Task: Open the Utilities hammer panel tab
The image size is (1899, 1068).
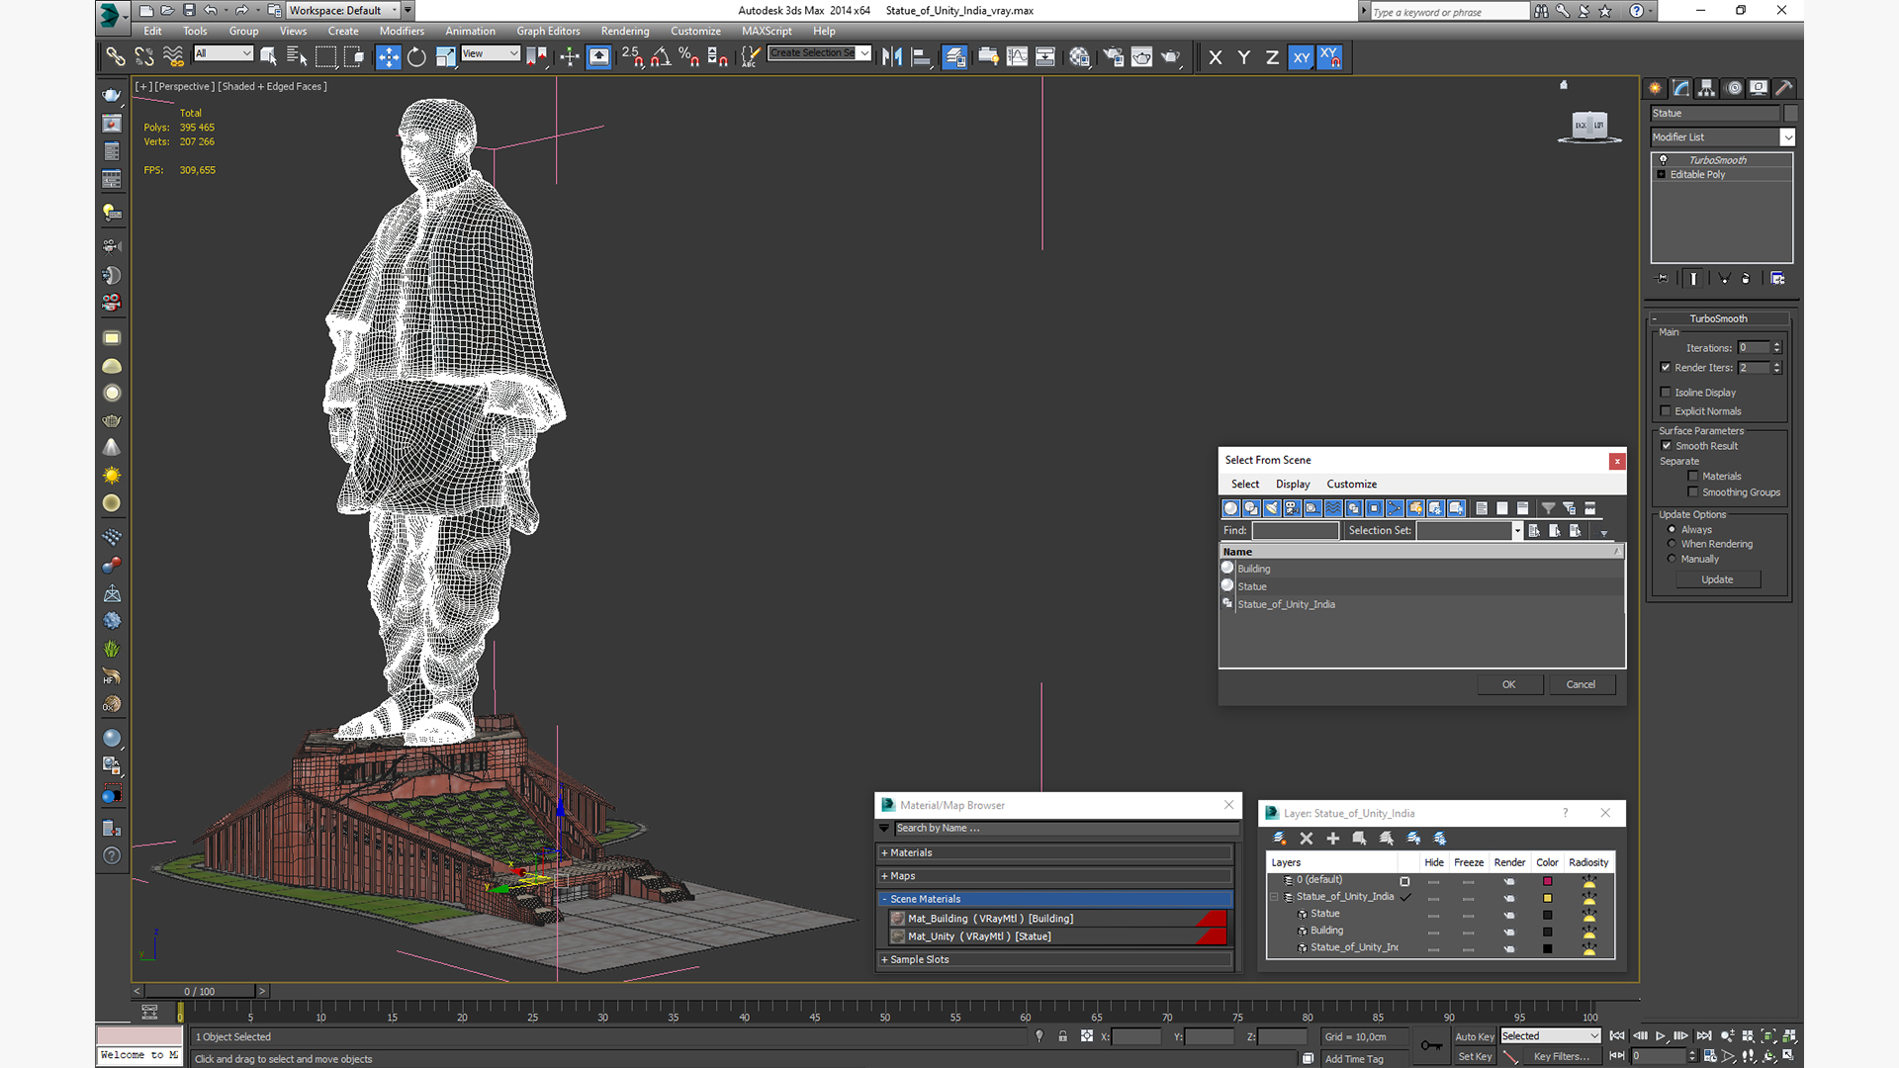Action: point(1783,88)
